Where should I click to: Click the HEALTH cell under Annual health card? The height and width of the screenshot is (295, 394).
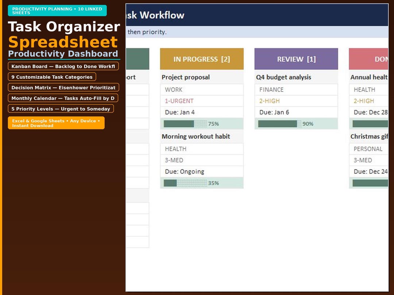point(368,90)
